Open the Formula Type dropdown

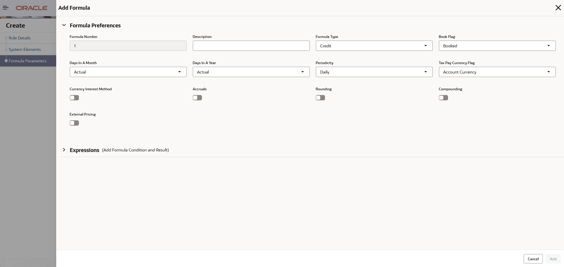pyautogui.click(x=374, y=46)
